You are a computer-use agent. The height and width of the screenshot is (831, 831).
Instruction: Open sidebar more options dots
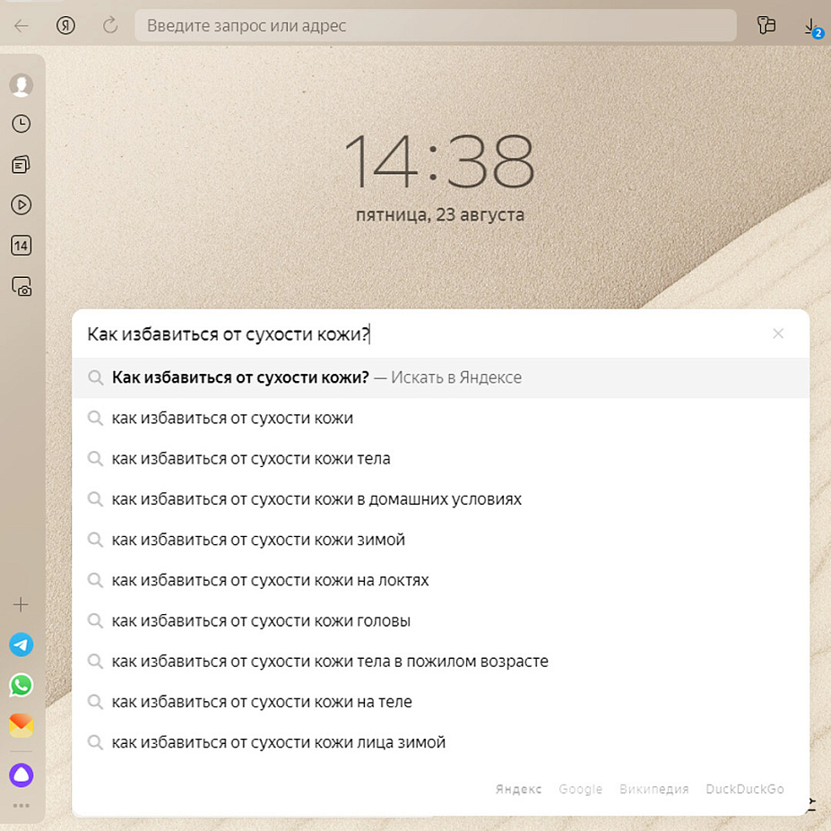(x=22, y=806)
